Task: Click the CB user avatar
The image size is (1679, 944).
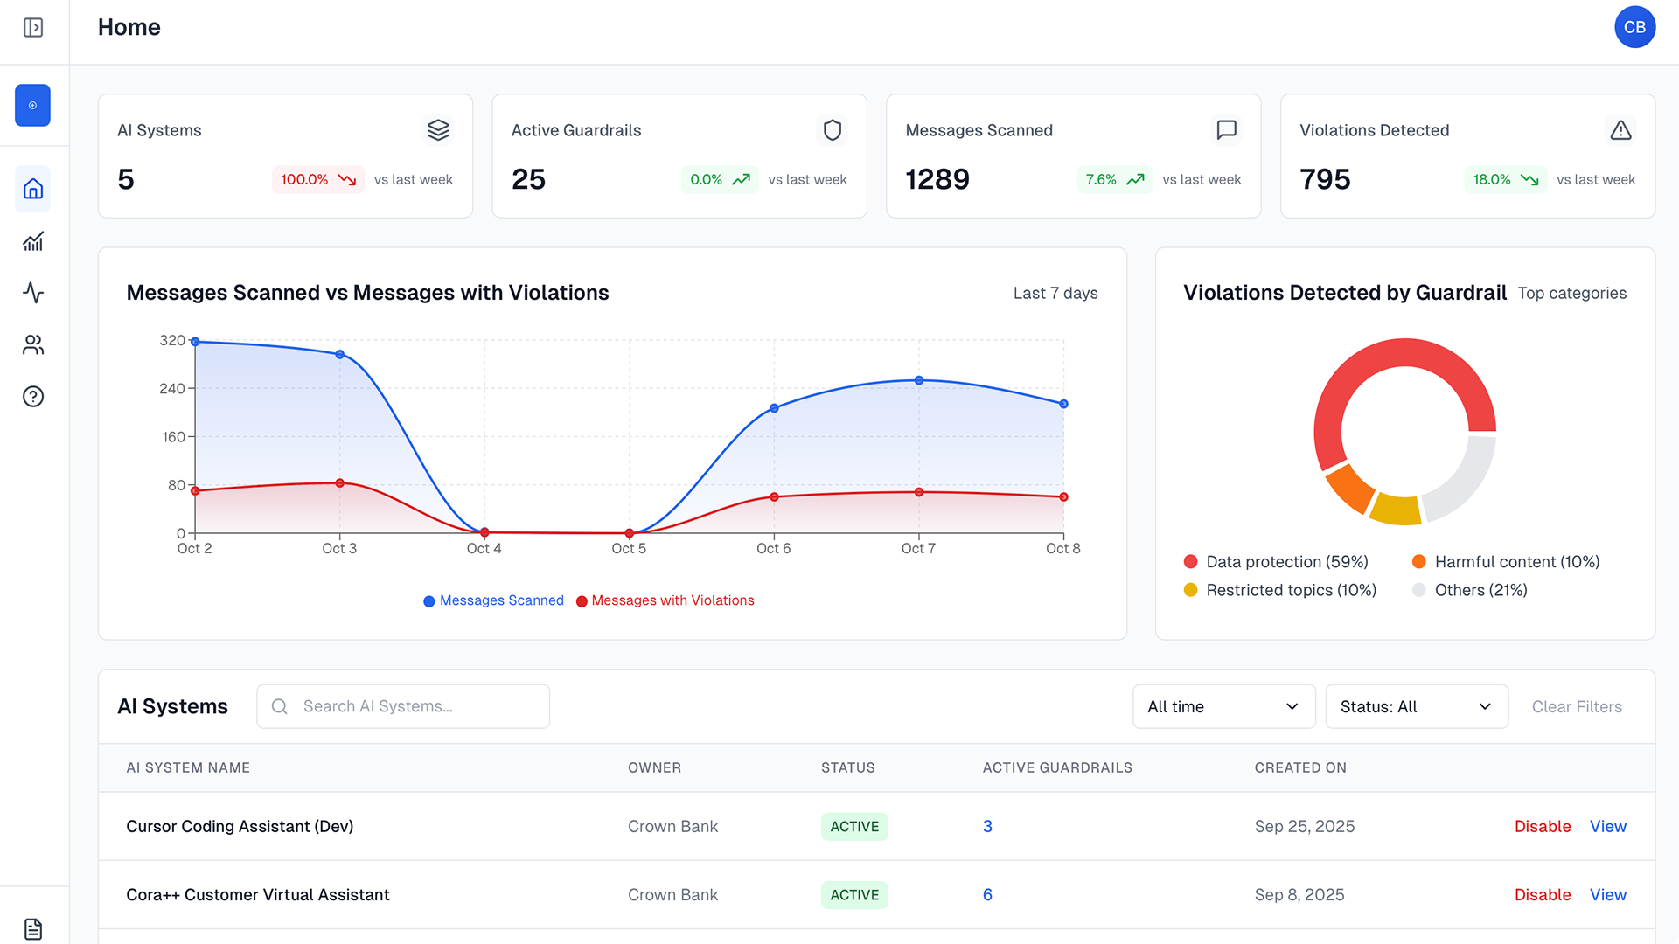Action: coord(1634,28)
